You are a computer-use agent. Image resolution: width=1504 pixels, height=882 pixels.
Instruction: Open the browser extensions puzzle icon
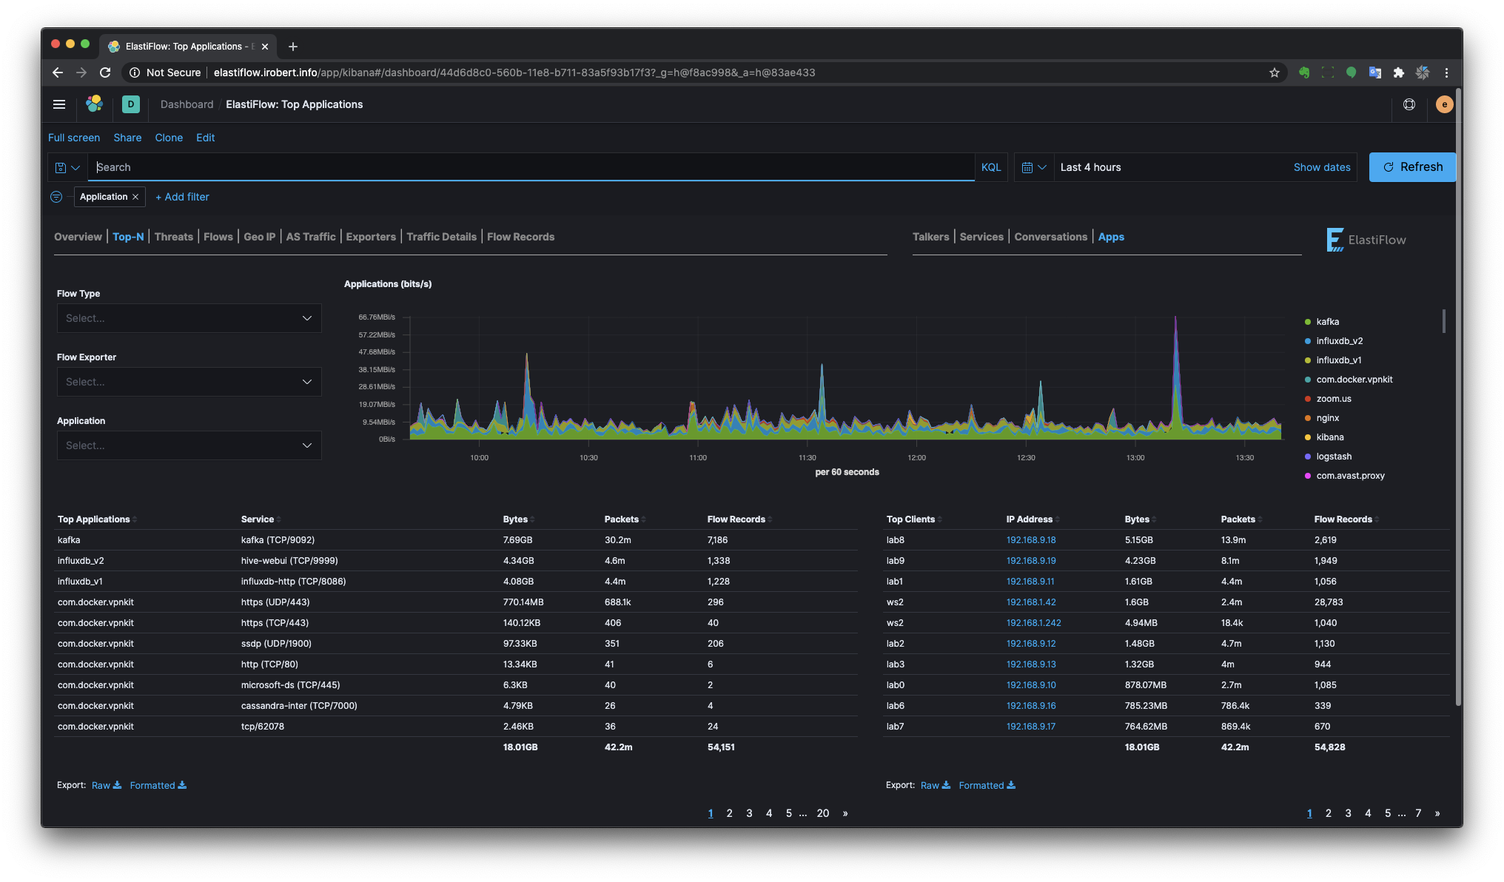click(1398, 73)
